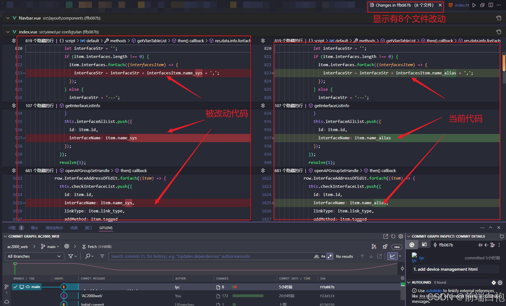Open search mode magnifier dropdown
The width and height of the screenshot is (506, 306).
[x=89, y=256]
